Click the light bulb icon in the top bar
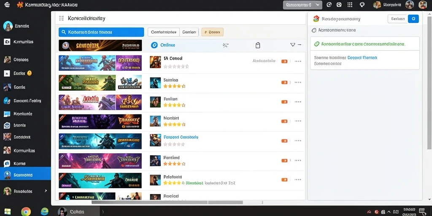This screenshot has height=216, width=432. [x=362, y=5]
